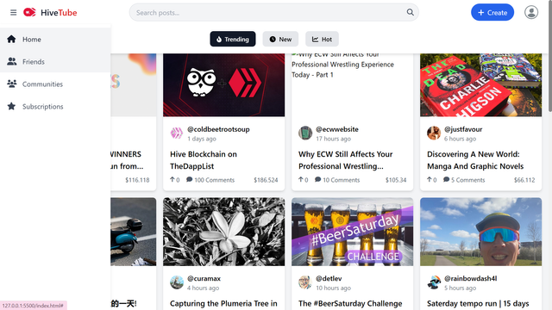The width and height of the screenshot is (552, 310).
Task: Click the Friends people icon in sidebar
Action: pyautogui.click(x=11, y=61)
